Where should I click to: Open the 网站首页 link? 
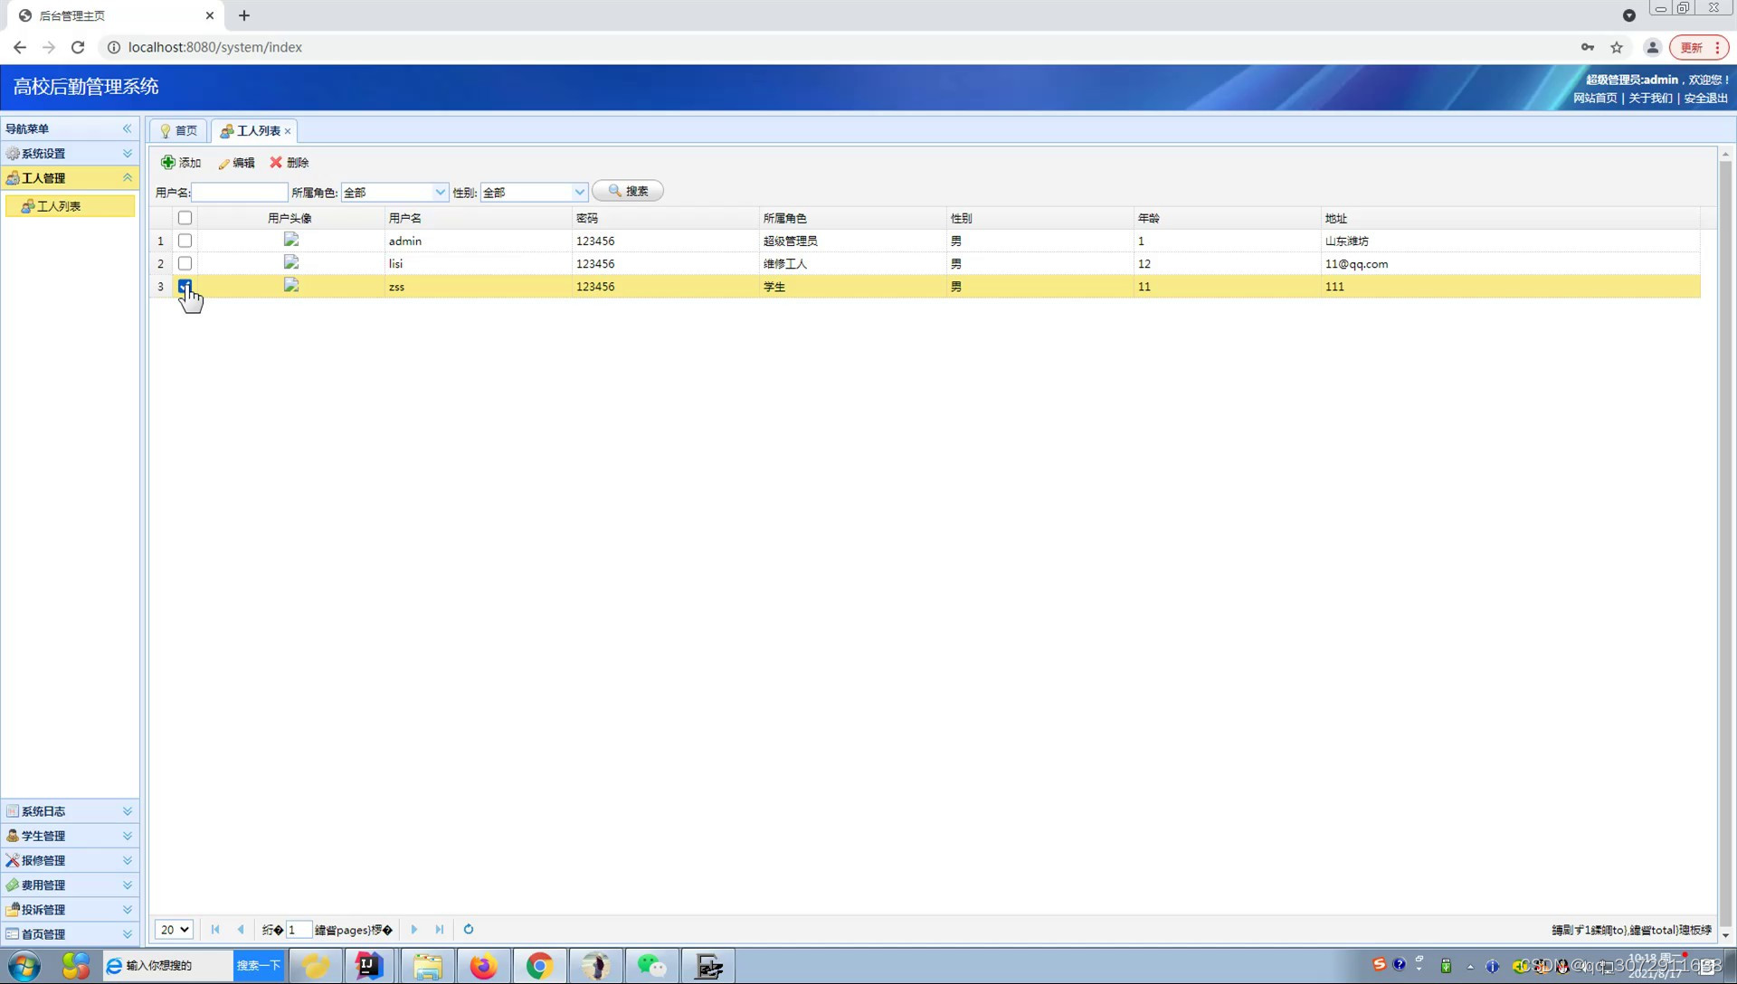[1595, 98]
